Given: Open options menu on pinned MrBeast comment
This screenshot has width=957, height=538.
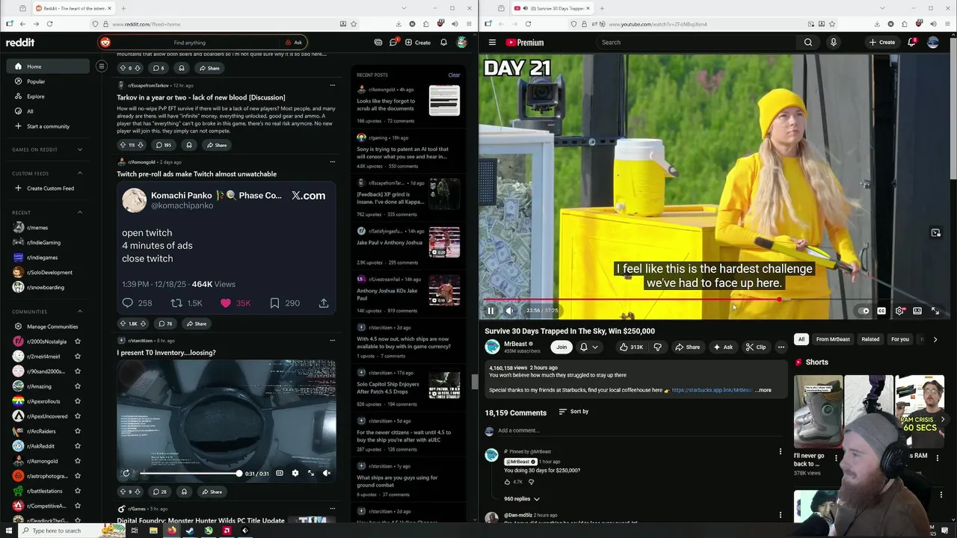Looking at the screenshot, I should (781, 451).
